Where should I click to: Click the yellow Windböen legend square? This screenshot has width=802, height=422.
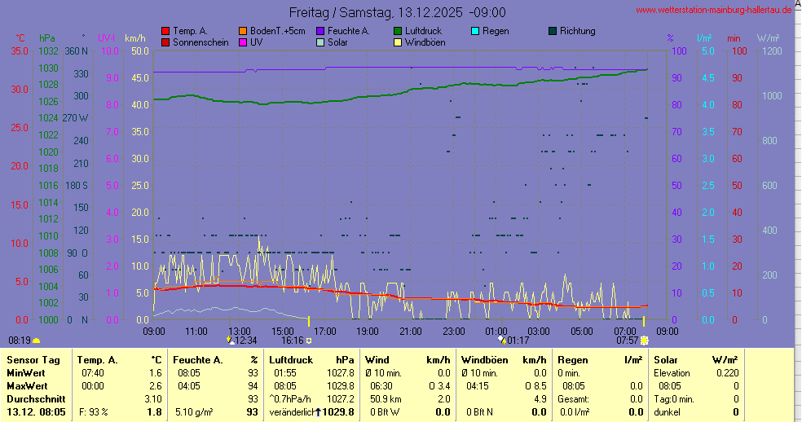pos(398,42)
